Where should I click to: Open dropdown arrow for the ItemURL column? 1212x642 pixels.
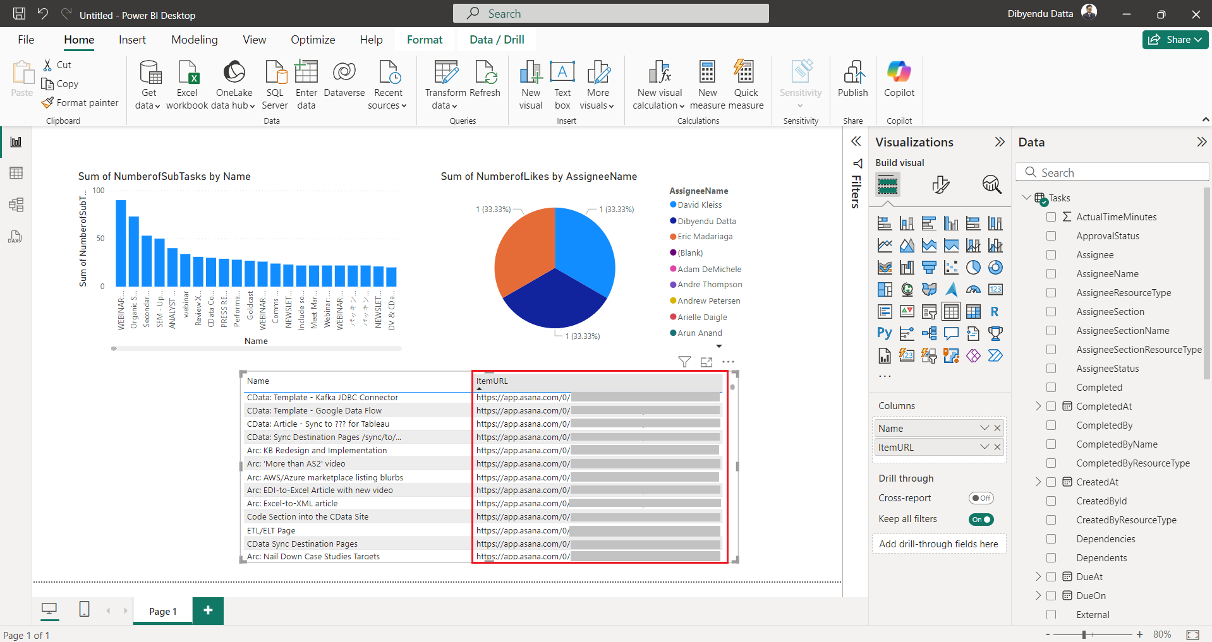pos(984,447)
